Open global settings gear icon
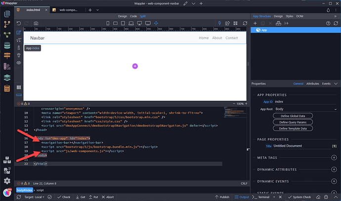The height and width of the screenshot is (201, 341). coord(7,181)
